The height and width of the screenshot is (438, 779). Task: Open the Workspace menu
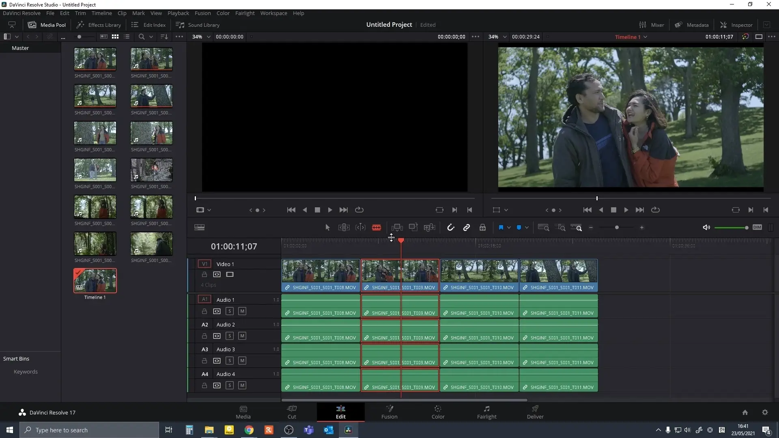273,13
